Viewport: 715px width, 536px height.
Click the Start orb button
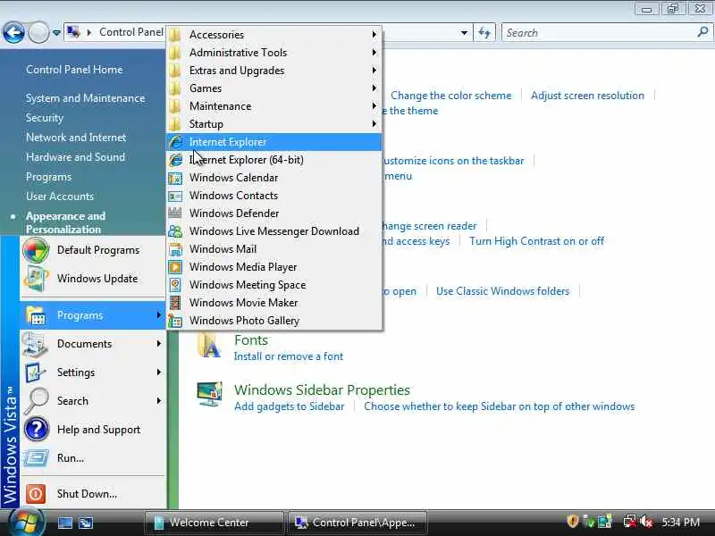point(27,522)
